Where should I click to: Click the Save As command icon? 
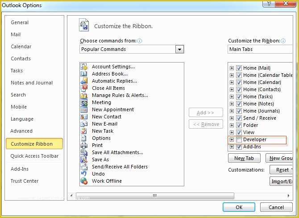click(x=84, y=159)
